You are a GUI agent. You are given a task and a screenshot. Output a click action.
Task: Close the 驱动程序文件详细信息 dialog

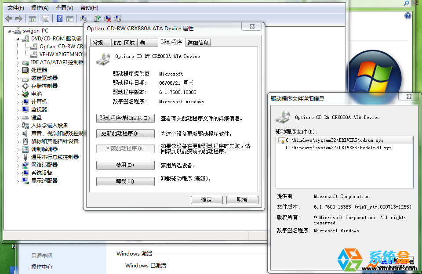[409, 97]
